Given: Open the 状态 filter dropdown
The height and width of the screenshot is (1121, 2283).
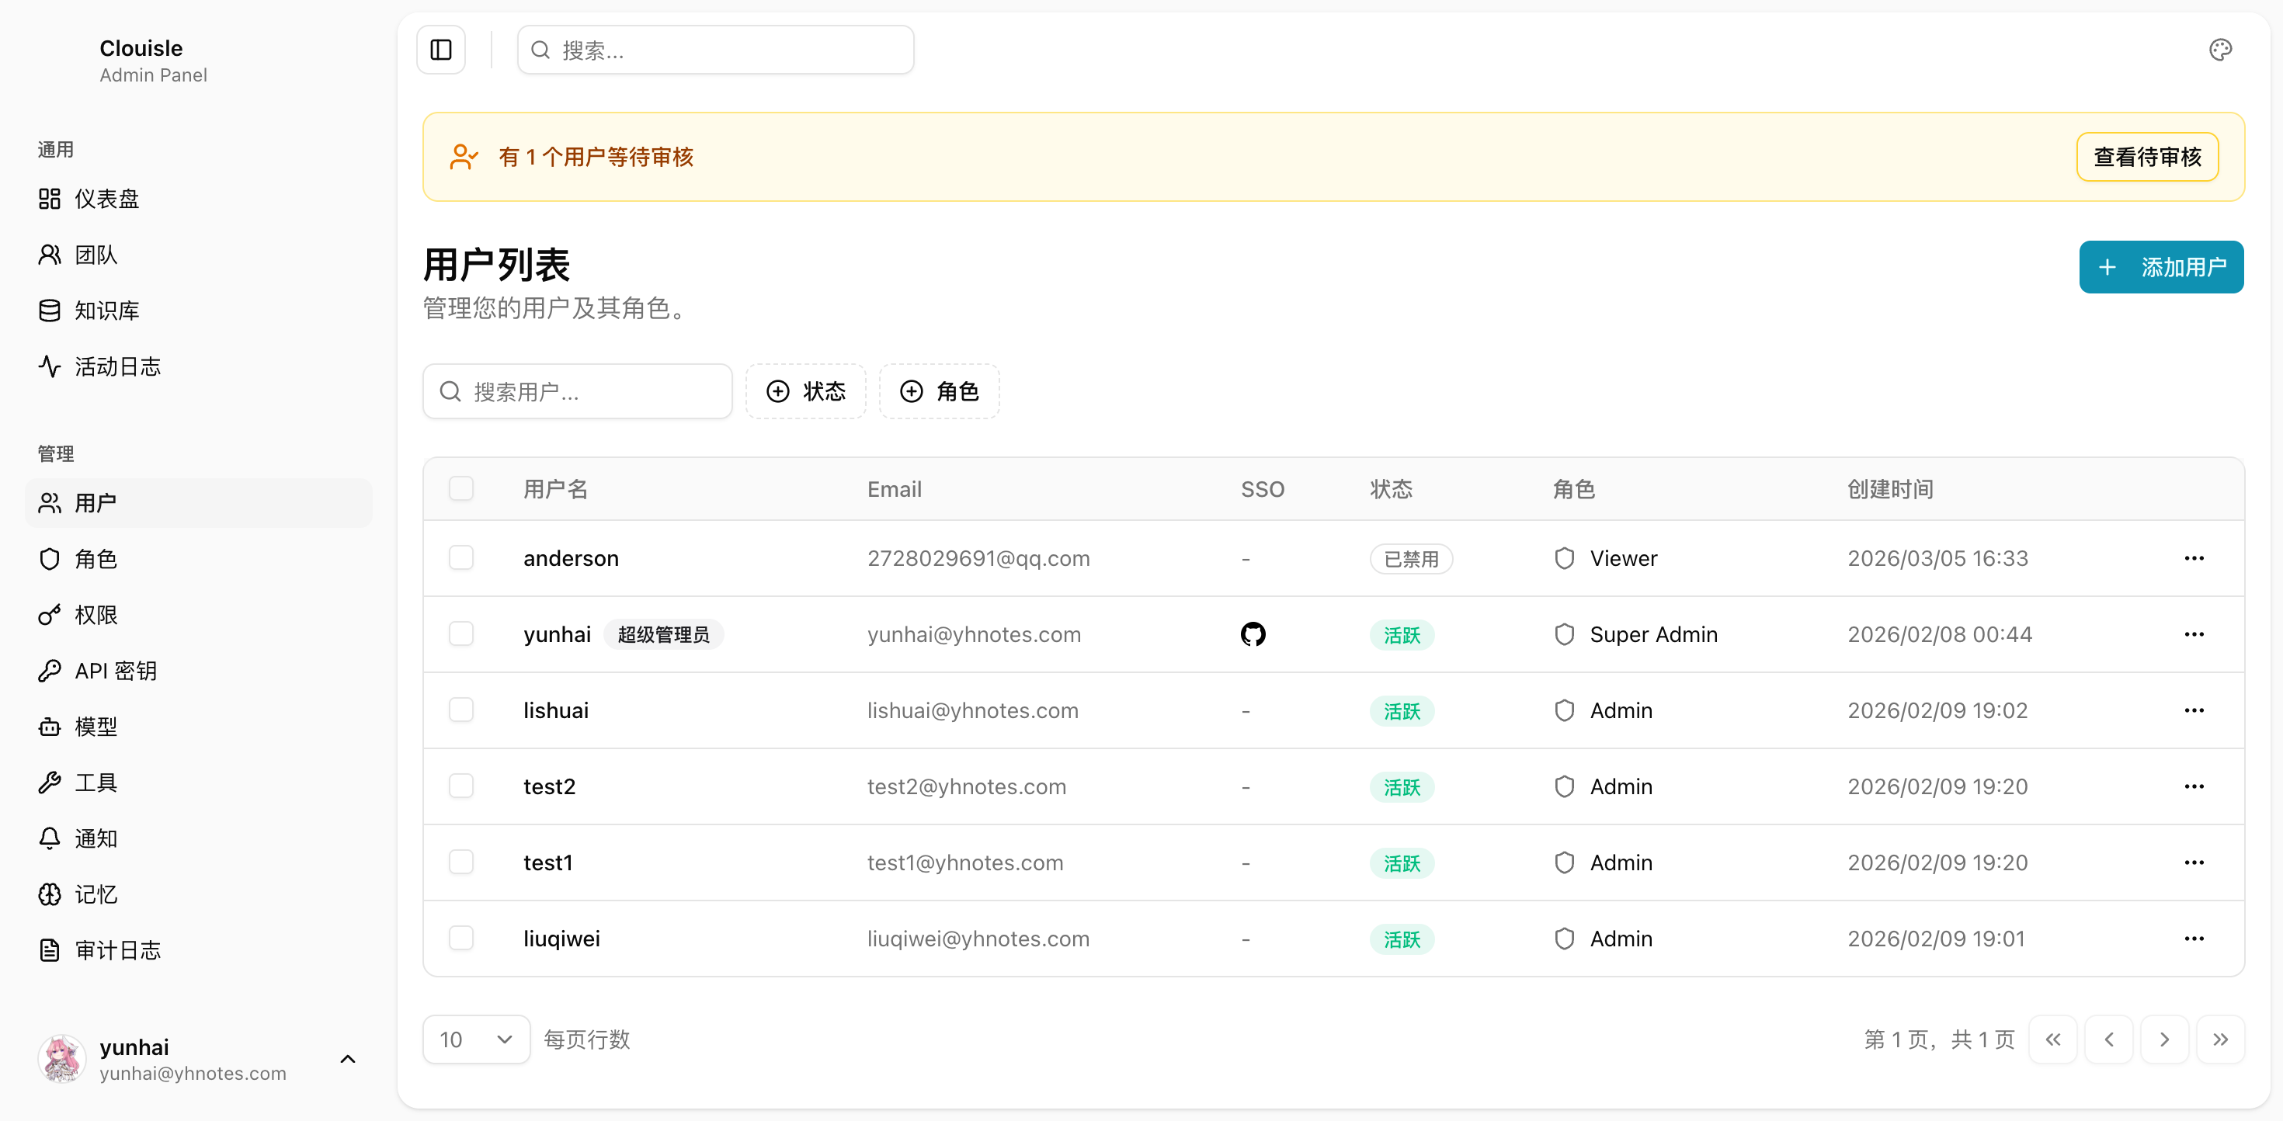Looking at the screenshot, I should pos(804,392).
